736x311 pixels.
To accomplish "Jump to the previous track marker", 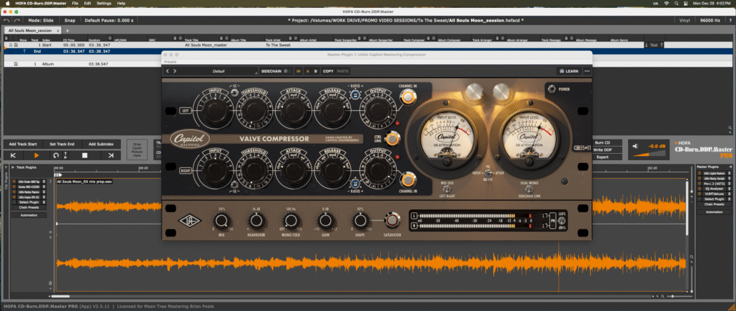I will [13, 154].
